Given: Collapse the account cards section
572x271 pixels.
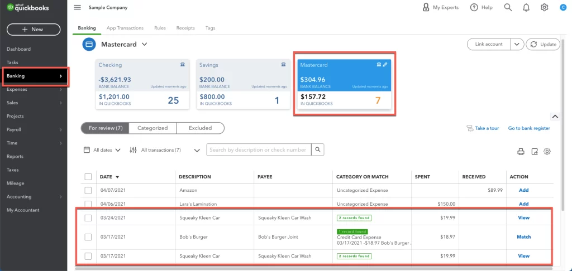Looking at the screenshot, I should [x=555, y=117].
